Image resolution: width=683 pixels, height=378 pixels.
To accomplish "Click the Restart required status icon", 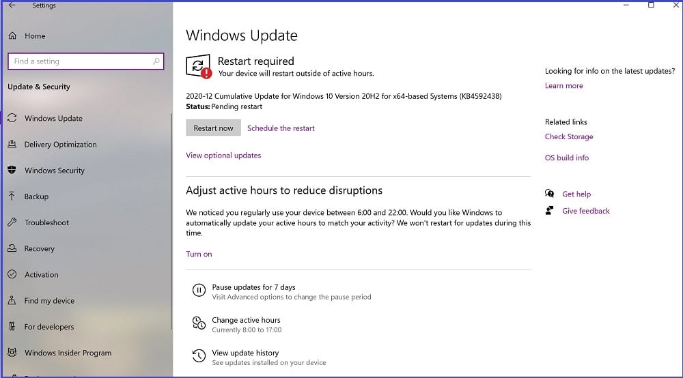I will click(199, 66).
